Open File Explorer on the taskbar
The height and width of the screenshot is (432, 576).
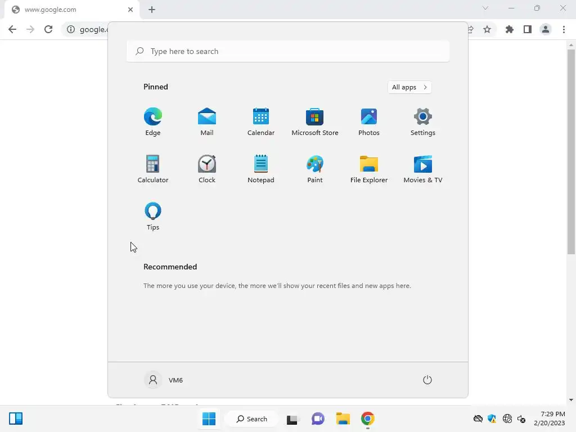[x=343, y=418]
